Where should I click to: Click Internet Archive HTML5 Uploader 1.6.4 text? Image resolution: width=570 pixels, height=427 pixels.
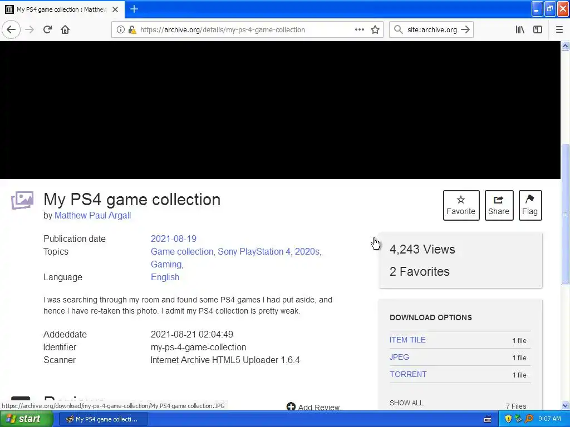[225, 360]
